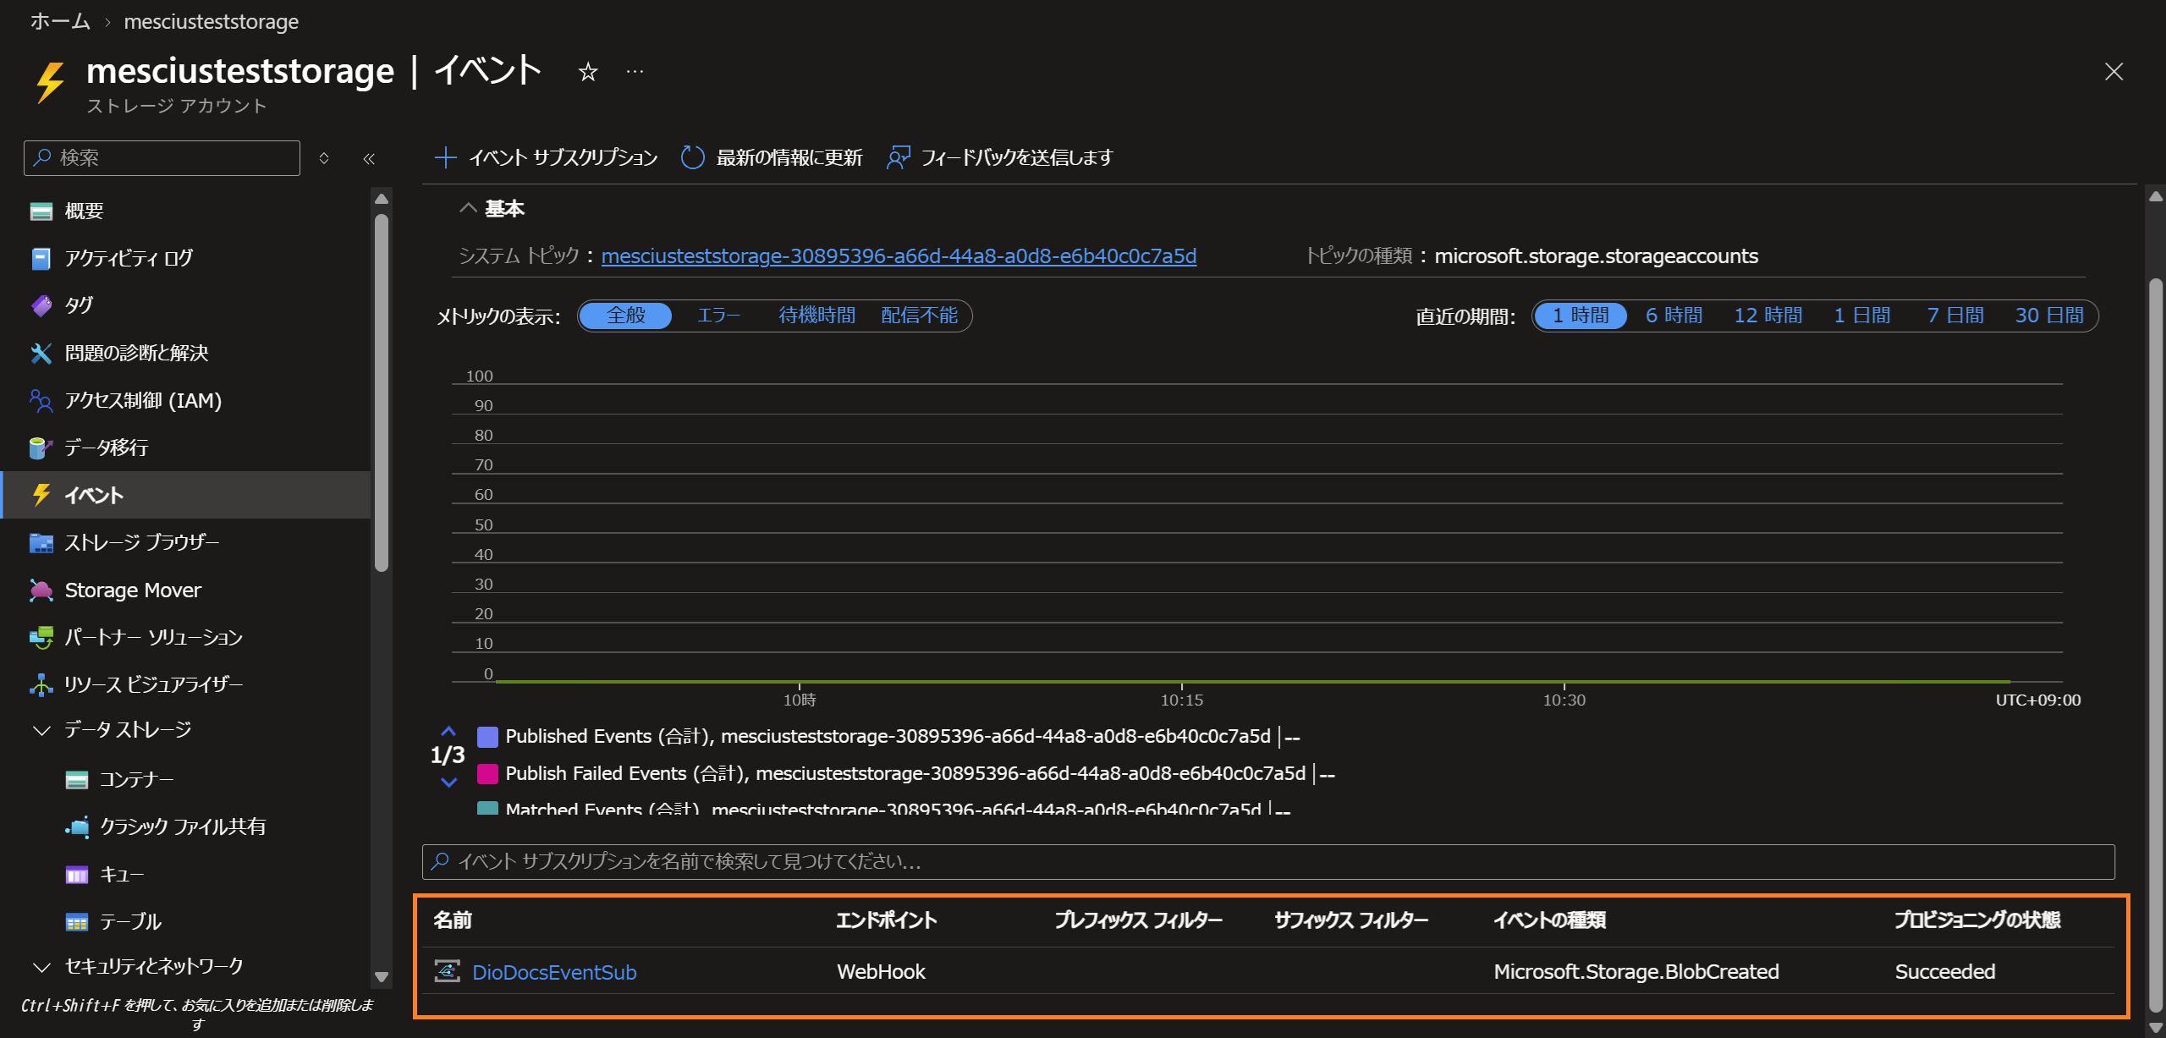Click the sidebar vertical scrollbar thumb
Image resolution: width=2166 pixels, height=1038 pixels.
[x=382, y=393]
